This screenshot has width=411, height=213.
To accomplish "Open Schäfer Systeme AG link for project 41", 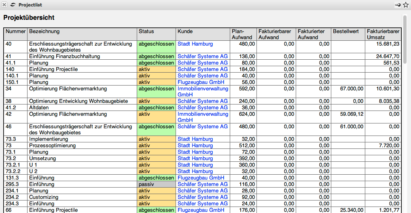I will click(203, 57).
